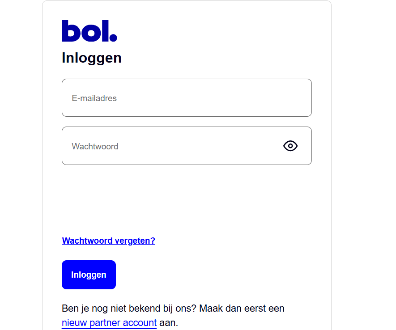Submit the form with the blue Inloggen button
396x330 pixels.
[89, 275]
